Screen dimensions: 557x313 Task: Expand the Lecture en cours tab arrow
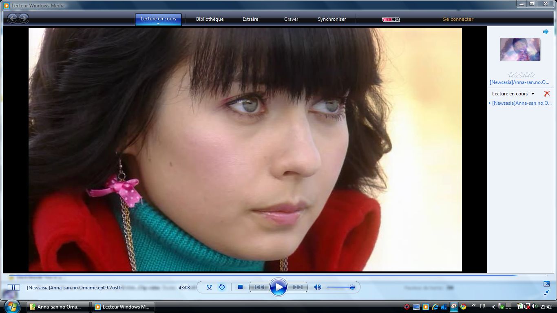pos(158,24)
